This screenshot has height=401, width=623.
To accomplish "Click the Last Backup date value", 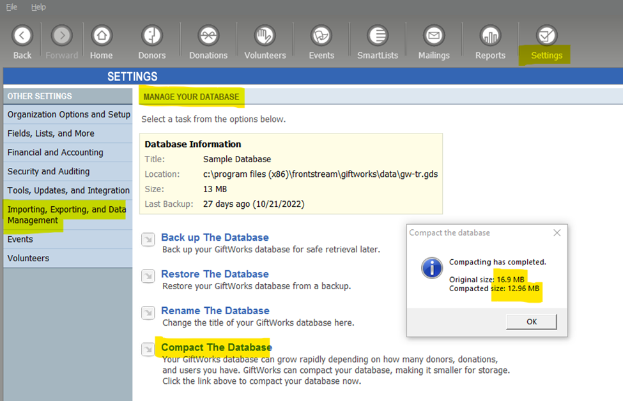I will (x=254, y=204).
